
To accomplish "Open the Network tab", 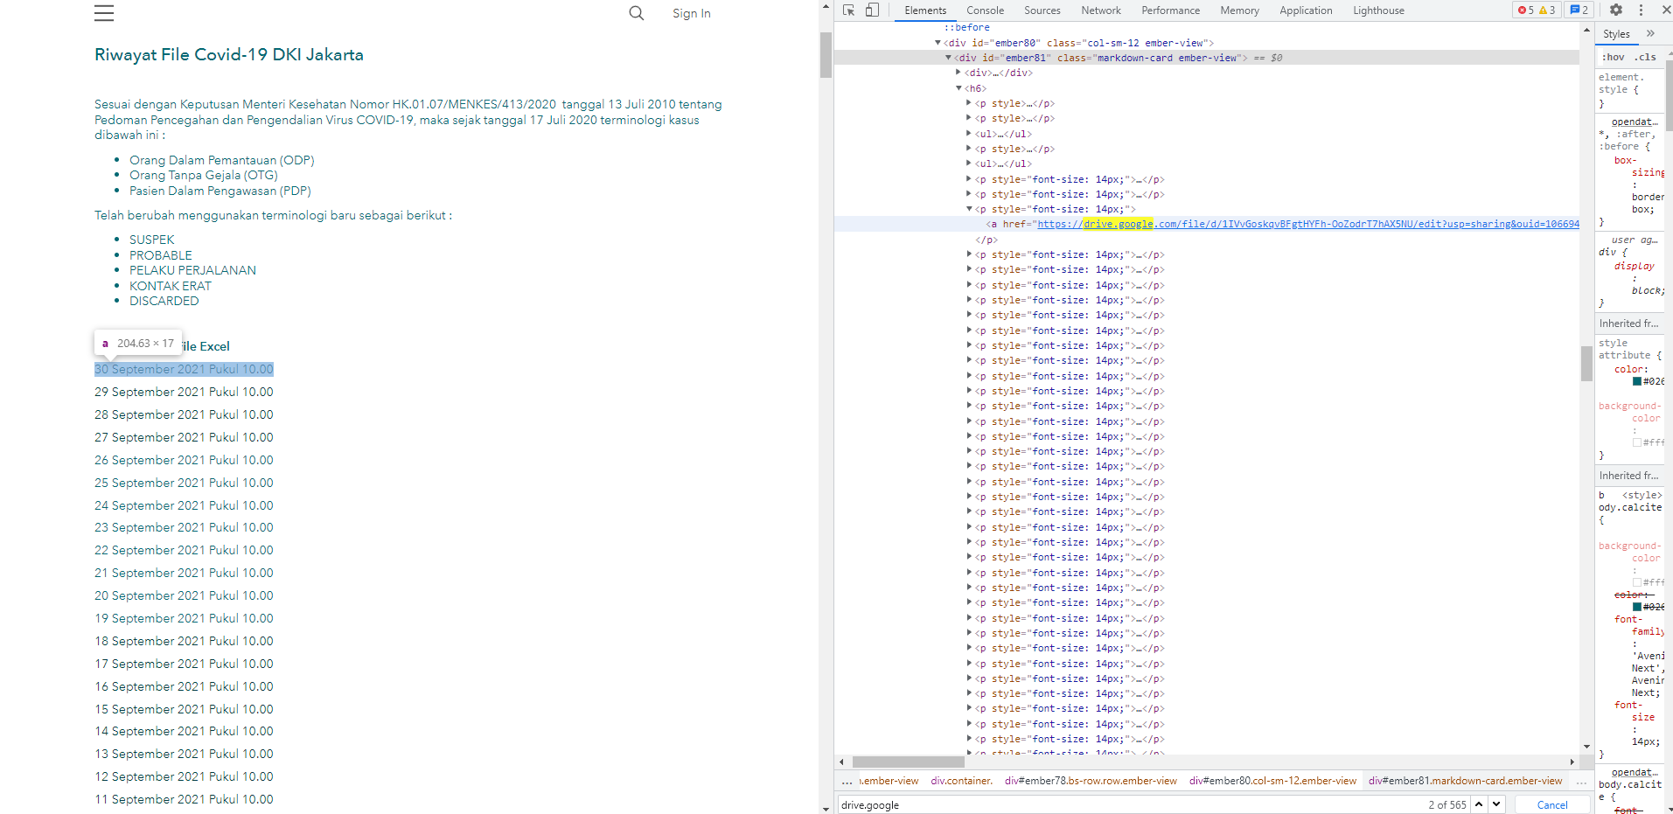I will point(1100,10).
